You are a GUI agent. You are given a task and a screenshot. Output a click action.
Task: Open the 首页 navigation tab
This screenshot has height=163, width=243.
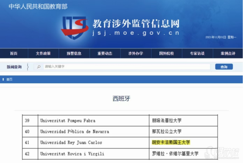pyautogui.click(x=14, y=54)
